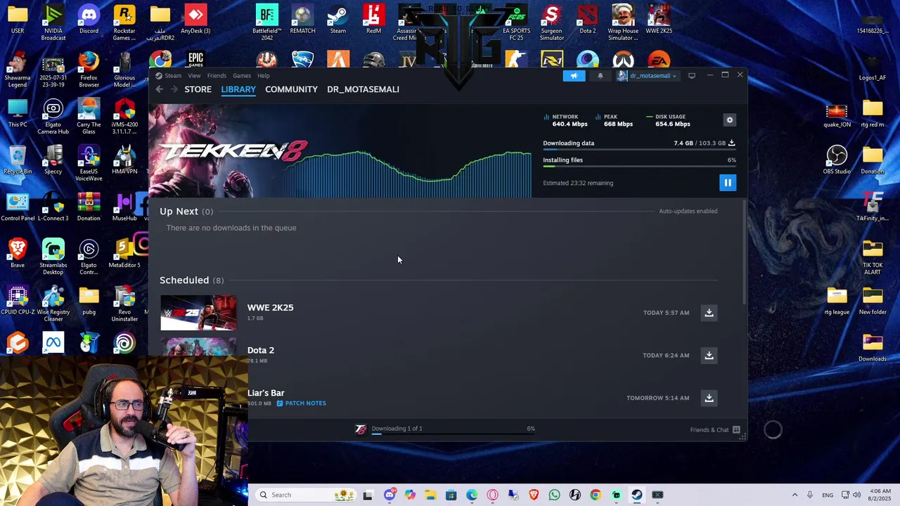Open Microsoft Edge from the taskbar

click(x=472, y=495)
